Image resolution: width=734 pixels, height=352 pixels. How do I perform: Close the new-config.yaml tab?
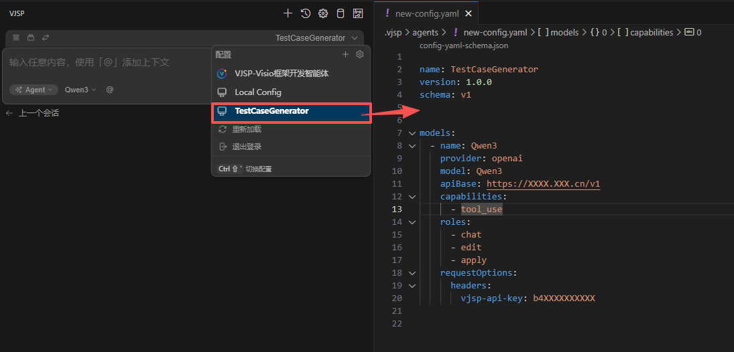(x=468, y=13)
